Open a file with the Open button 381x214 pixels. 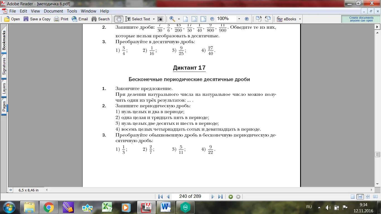(x=12, y=19)
